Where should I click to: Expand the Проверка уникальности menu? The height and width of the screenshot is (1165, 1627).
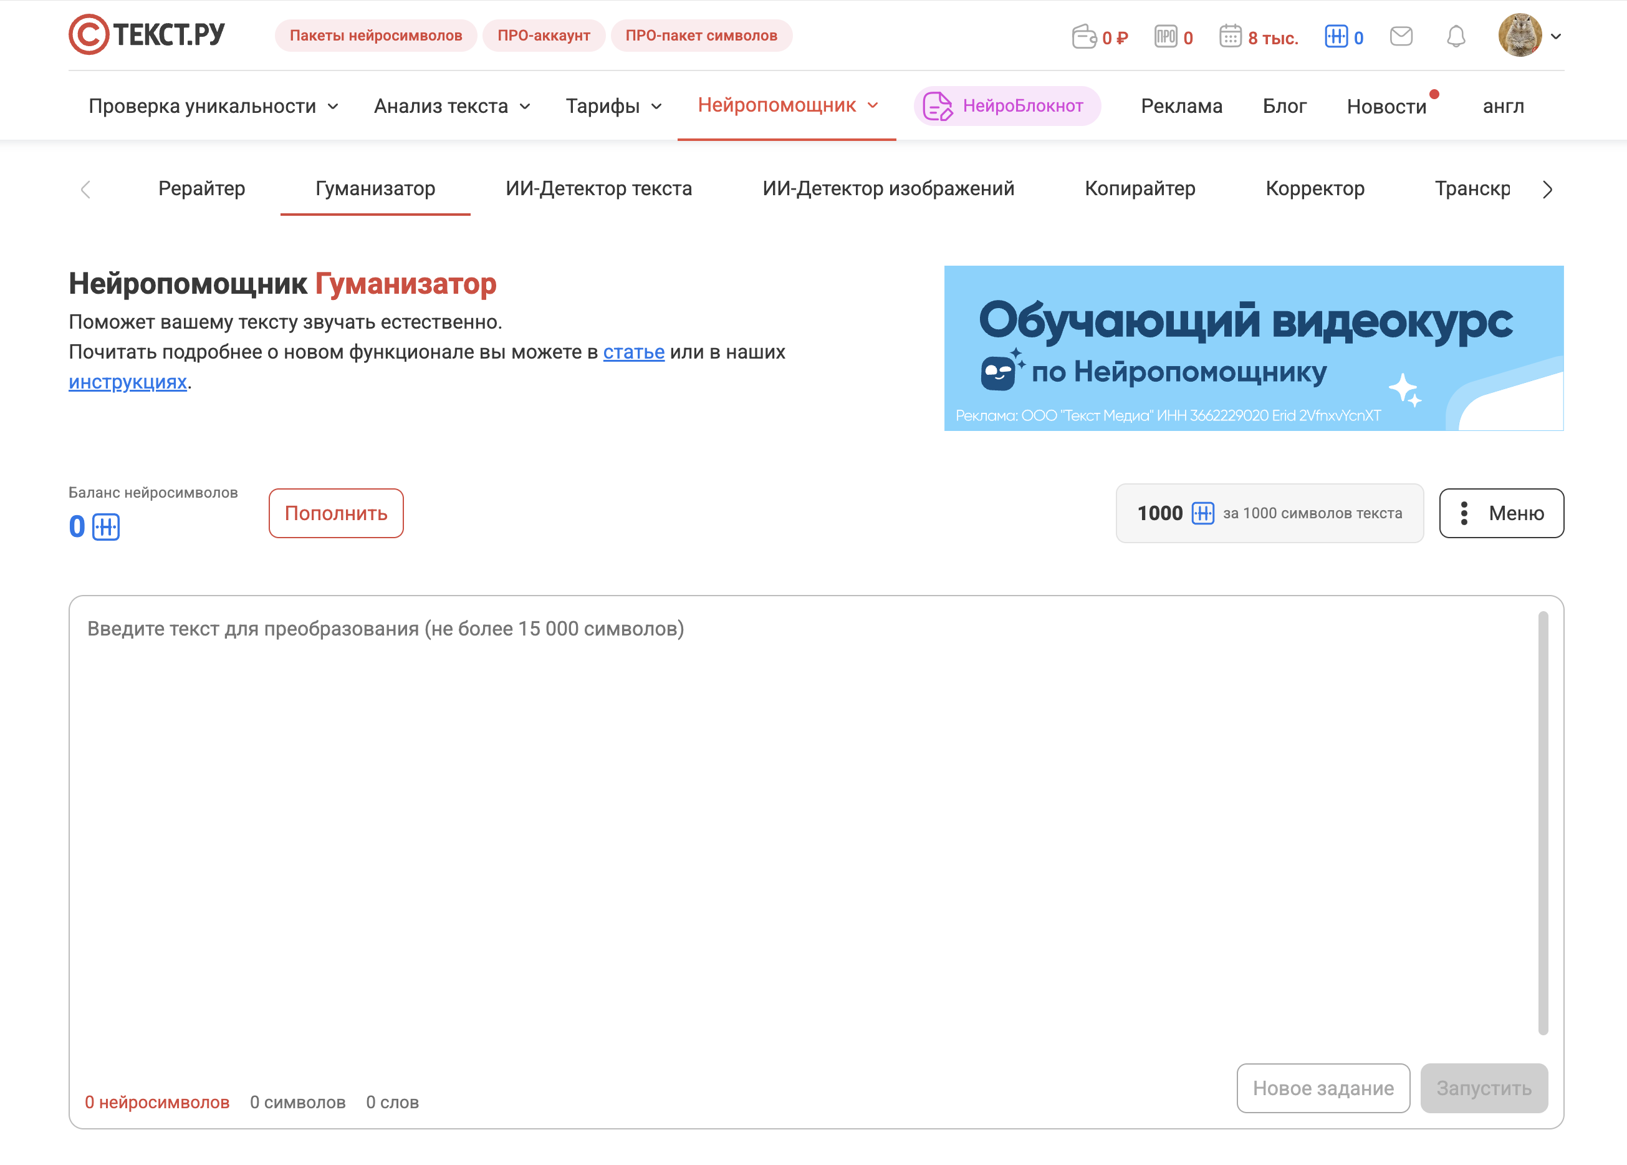(213, 106)
